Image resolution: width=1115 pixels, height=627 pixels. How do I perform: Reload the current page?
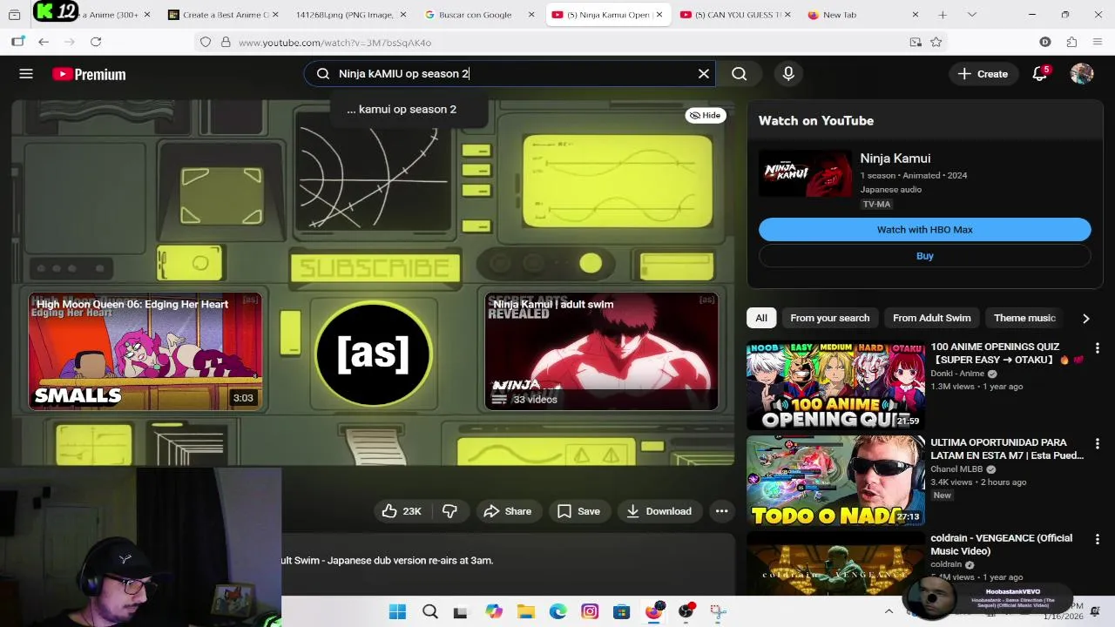coord(96,42)
